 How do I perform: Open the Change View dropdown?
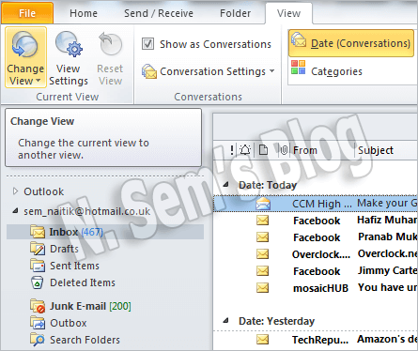point(25,57)
